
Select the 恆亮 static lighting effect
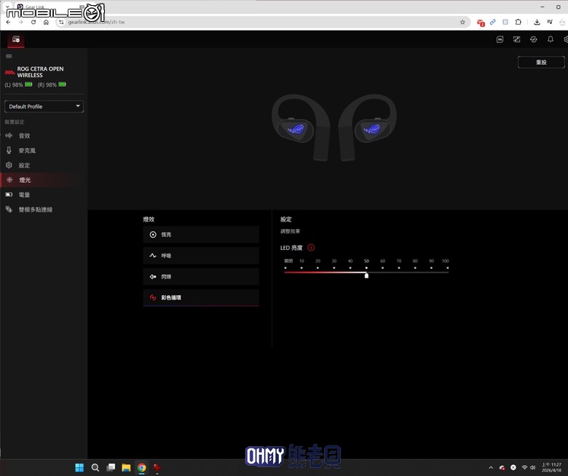(201, 235)
